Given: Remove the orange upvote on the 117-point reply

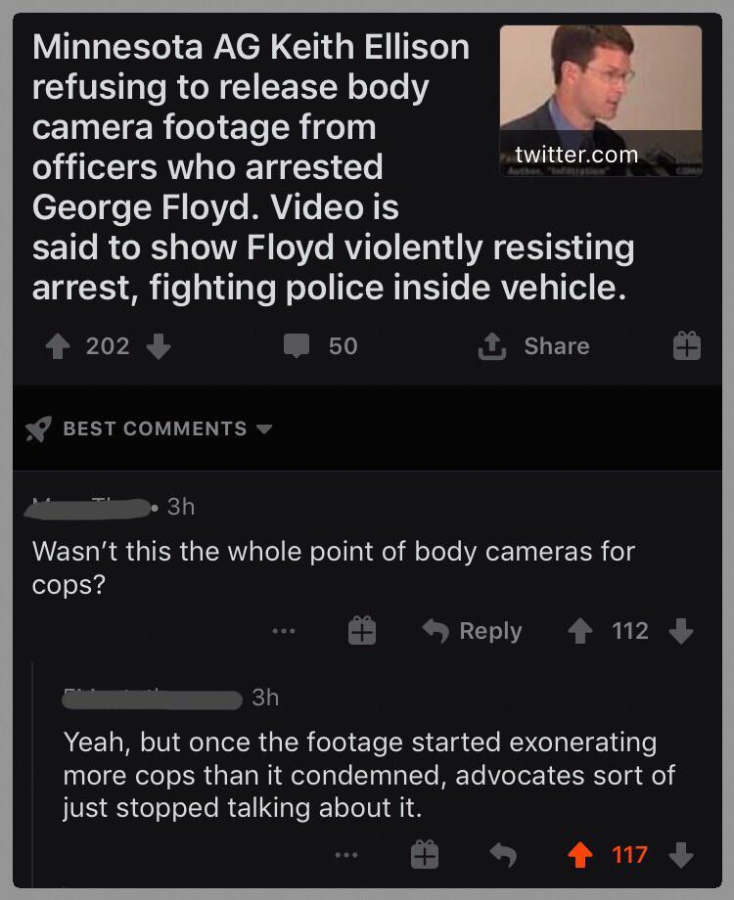Looking at the screenshot, I should (581, 855).
